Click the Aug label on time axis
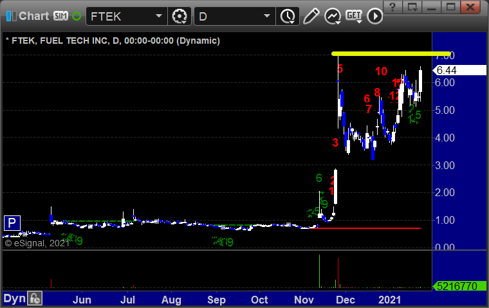 171,300
